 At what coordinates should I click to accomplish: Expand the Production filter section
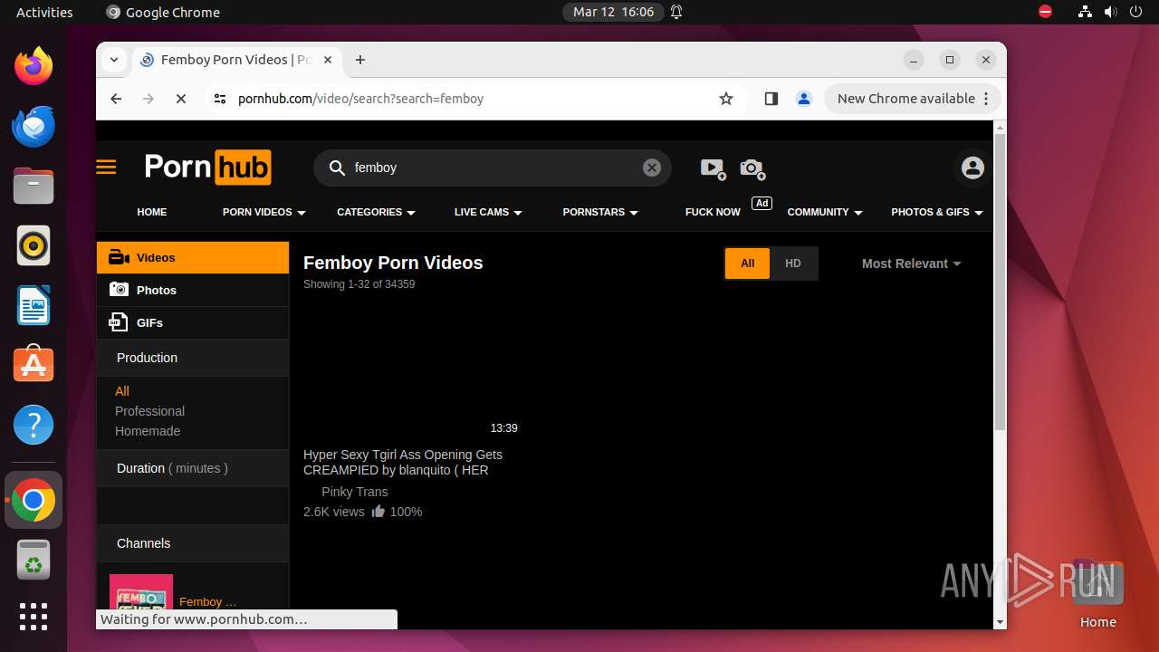click(193, 358)
